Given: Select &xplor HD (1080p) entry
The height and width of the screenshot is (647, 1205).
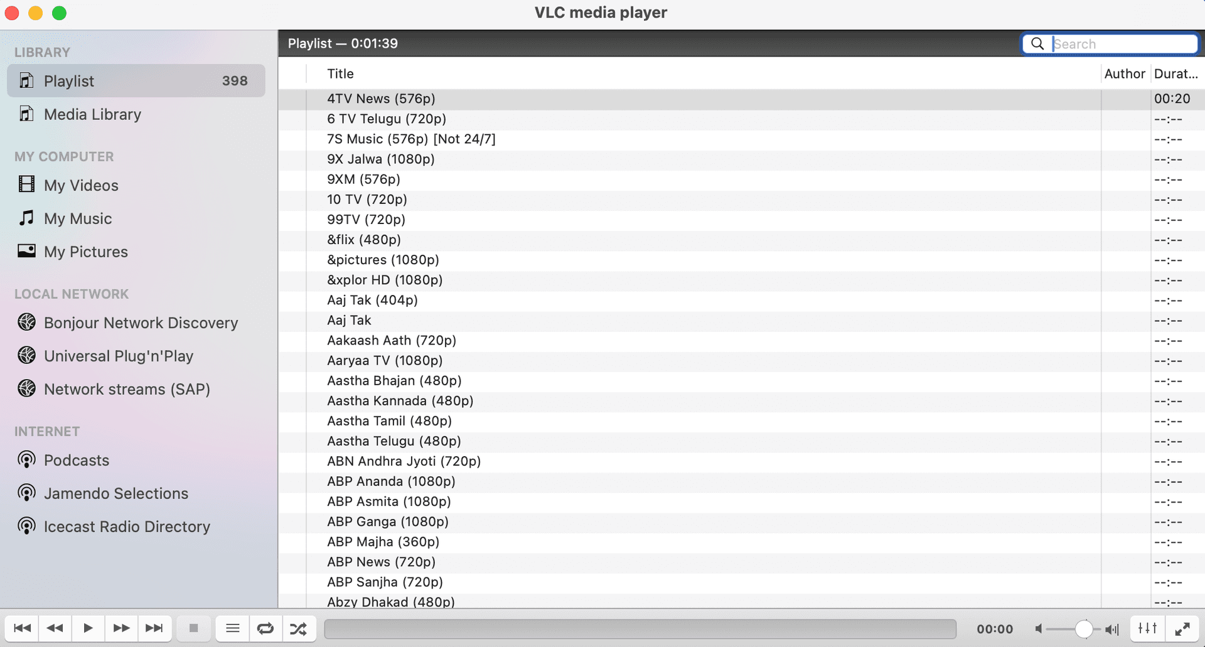Looking at the screenshot, I should coord(741,280).
